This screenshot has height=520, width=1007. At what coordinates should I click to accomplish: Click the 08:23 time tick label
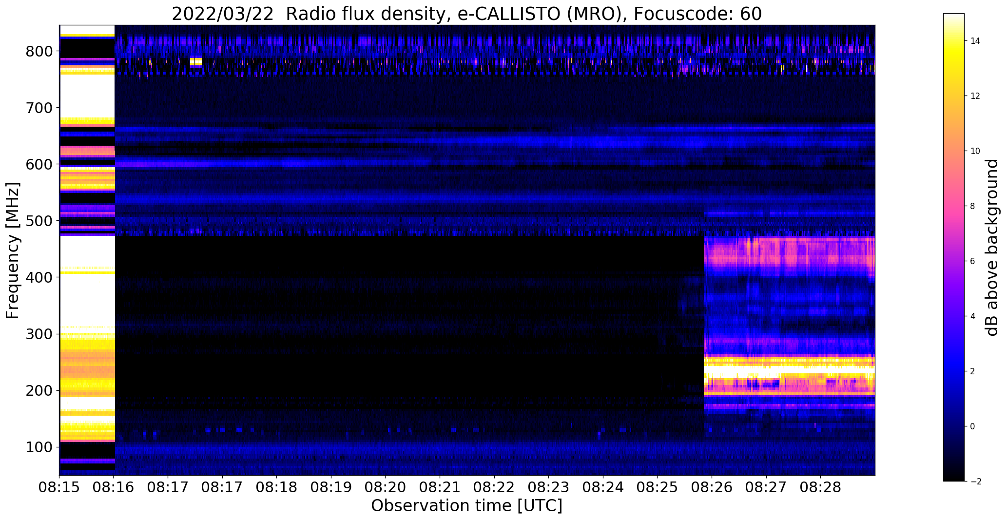[x=549, y=488]
